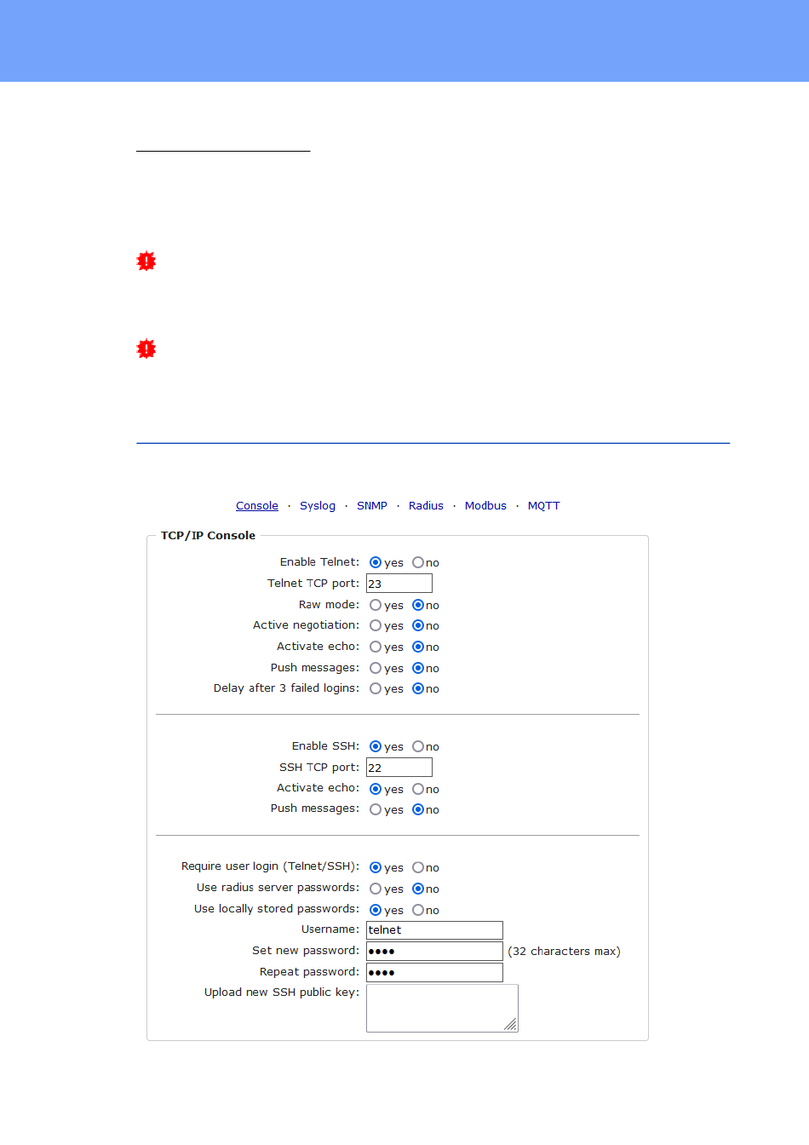Click the Set new password field
This screenshot has height=1145, width=809.
(x=434, y=952)
